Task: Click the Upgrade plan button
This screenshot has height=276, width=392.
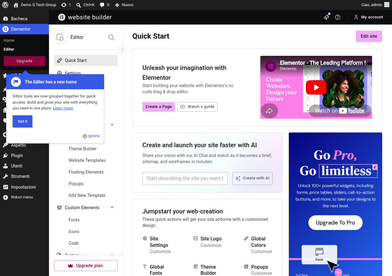Action: (86, 266)
